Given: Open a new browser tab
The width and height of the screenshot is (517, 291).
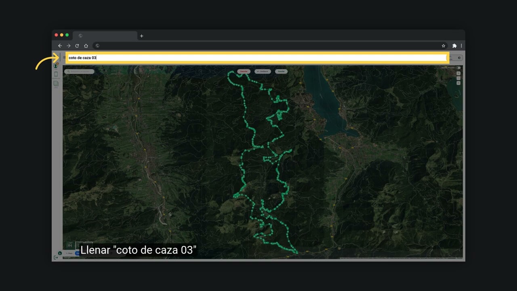Looking at the screenshot, I should coord(141,36).
